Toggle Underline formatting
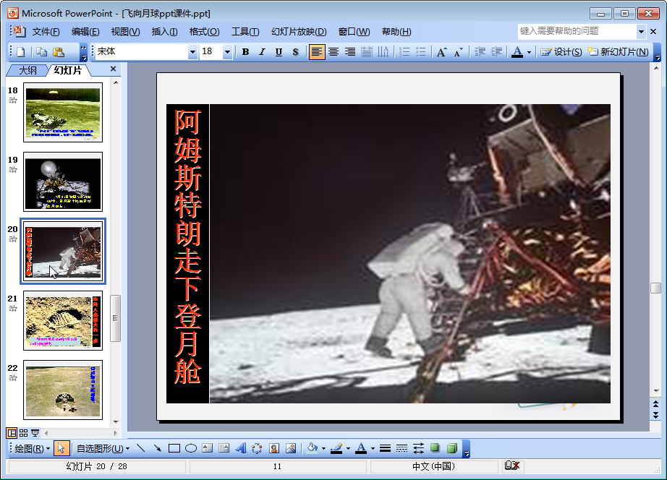 point(279,52)
